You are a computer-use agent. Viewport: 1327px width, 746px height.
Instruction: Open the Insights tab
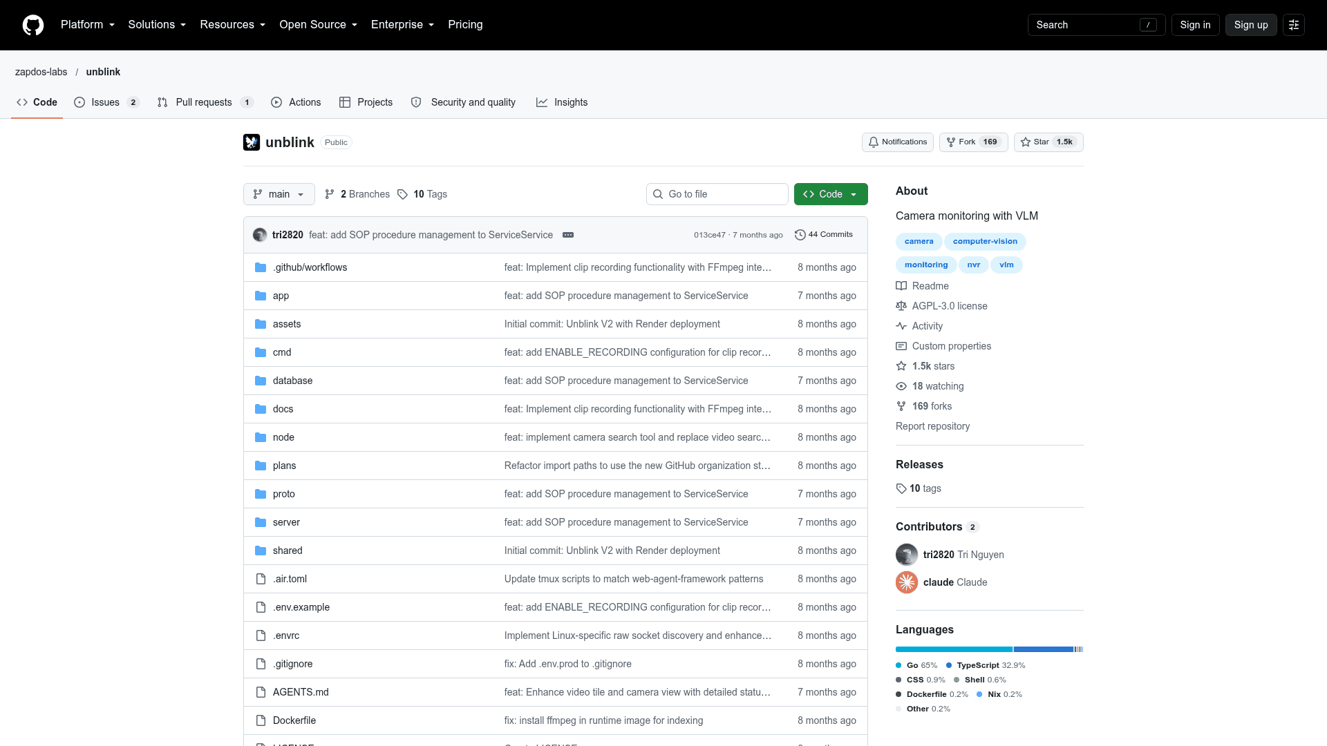[x=562, y=102]
